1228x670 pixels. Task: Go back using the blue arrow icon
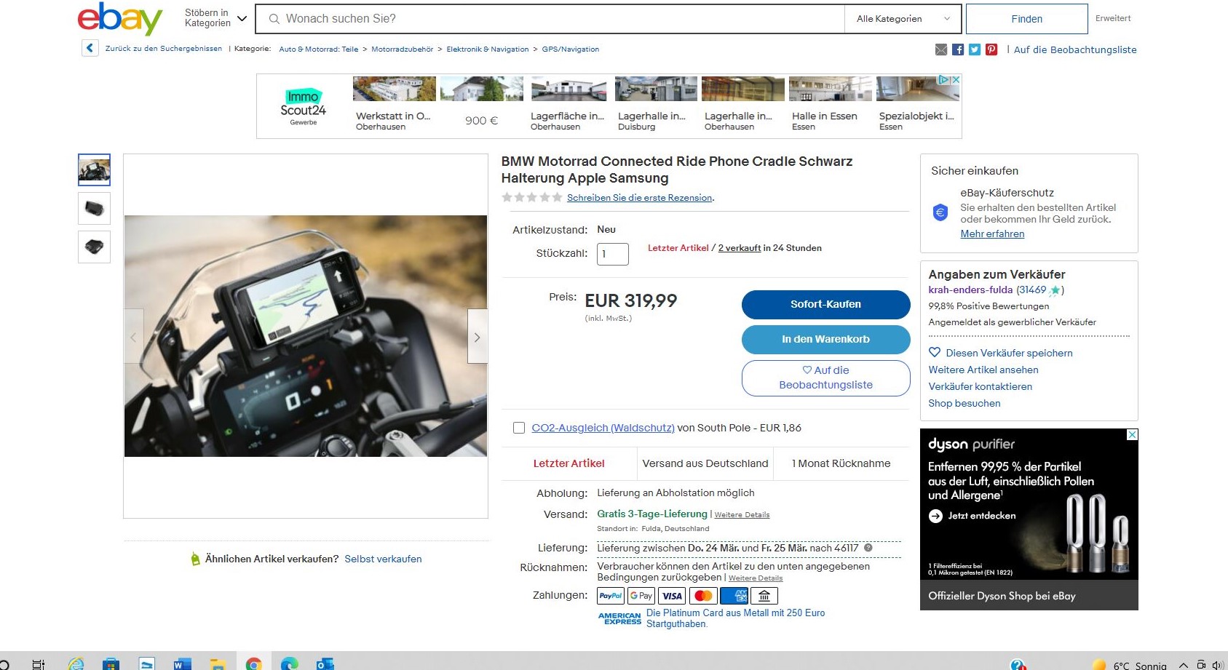click(90, 49)
